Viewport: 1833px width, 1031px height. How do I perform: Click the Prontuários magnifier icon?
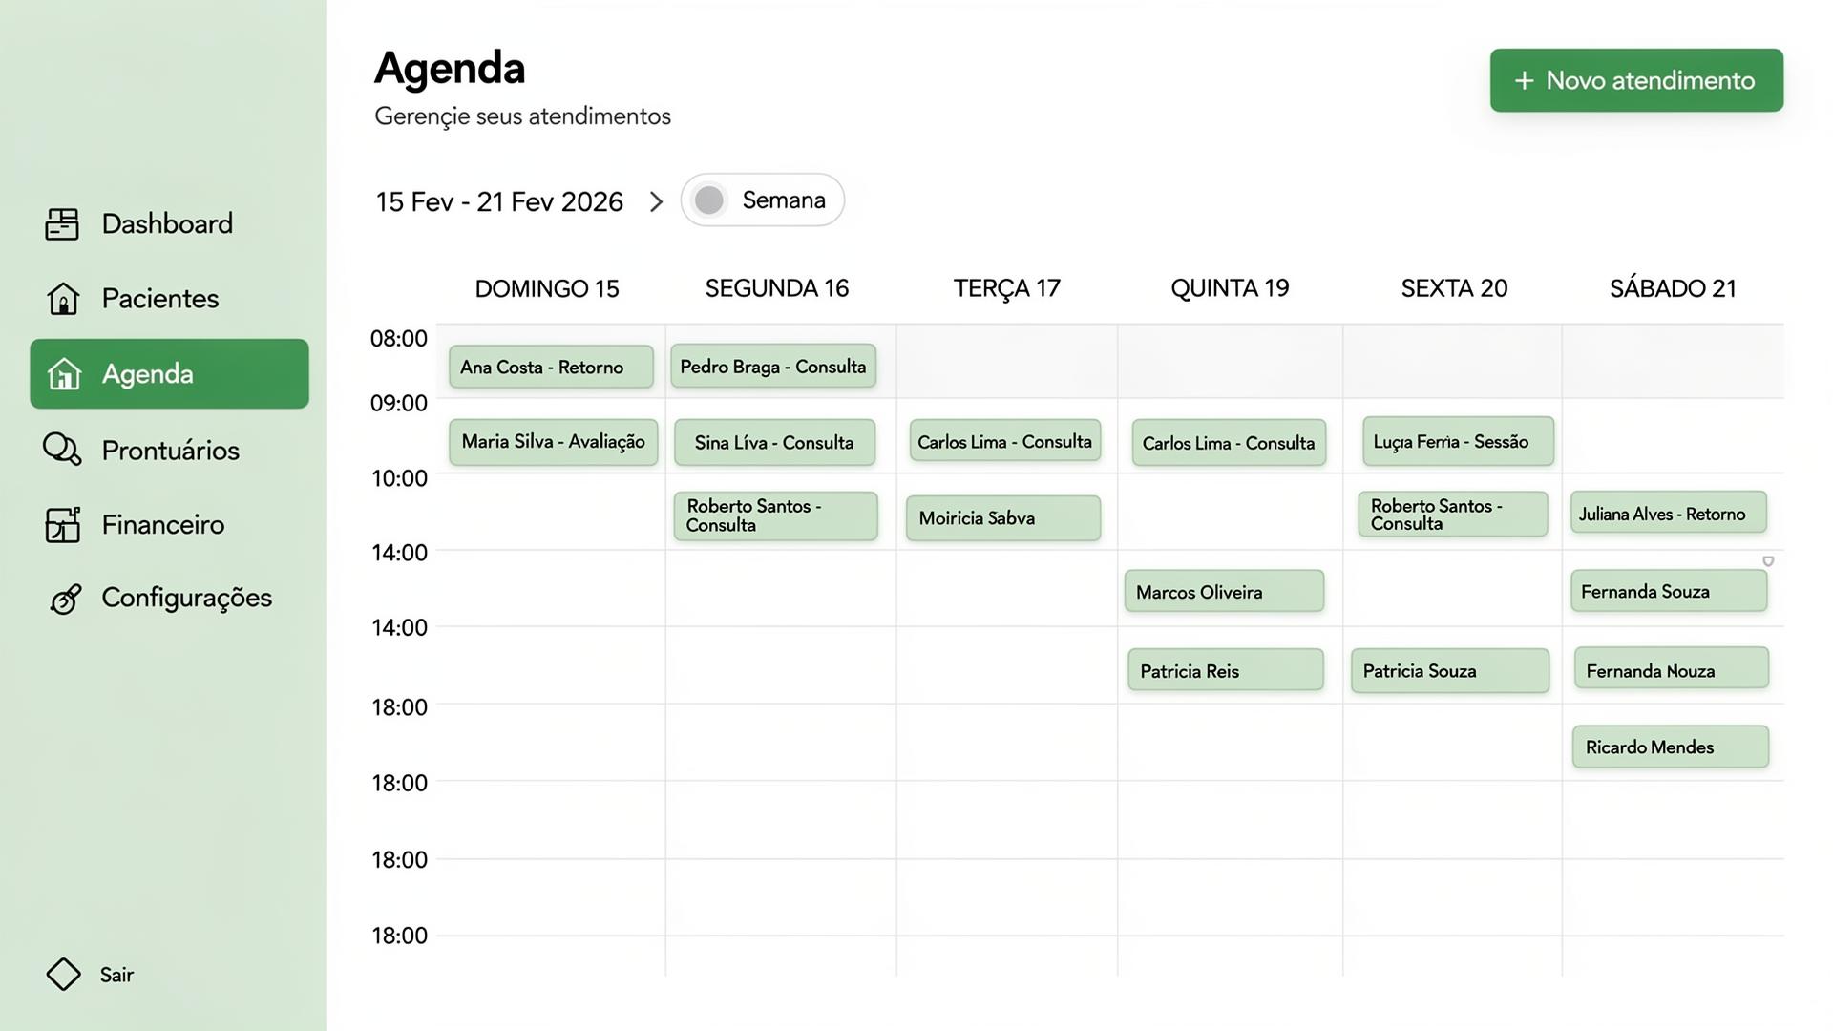[x=62, y=450]
